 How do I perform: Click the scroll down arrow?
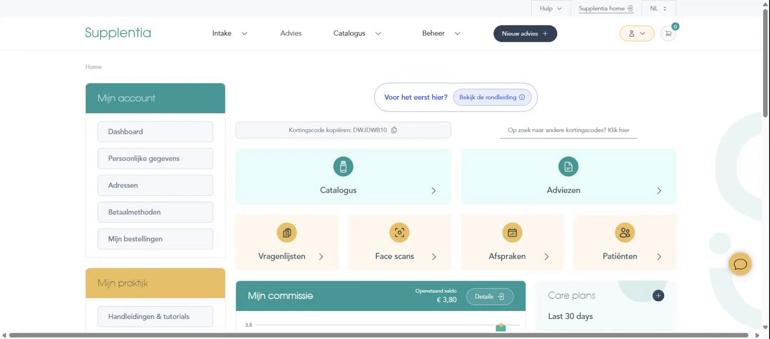tap(766, 328)
